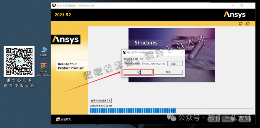Click the dialog title bar Ansys icon
This screenshot has width=260, height=128.
pyautogui.click(x=124, y=52)
